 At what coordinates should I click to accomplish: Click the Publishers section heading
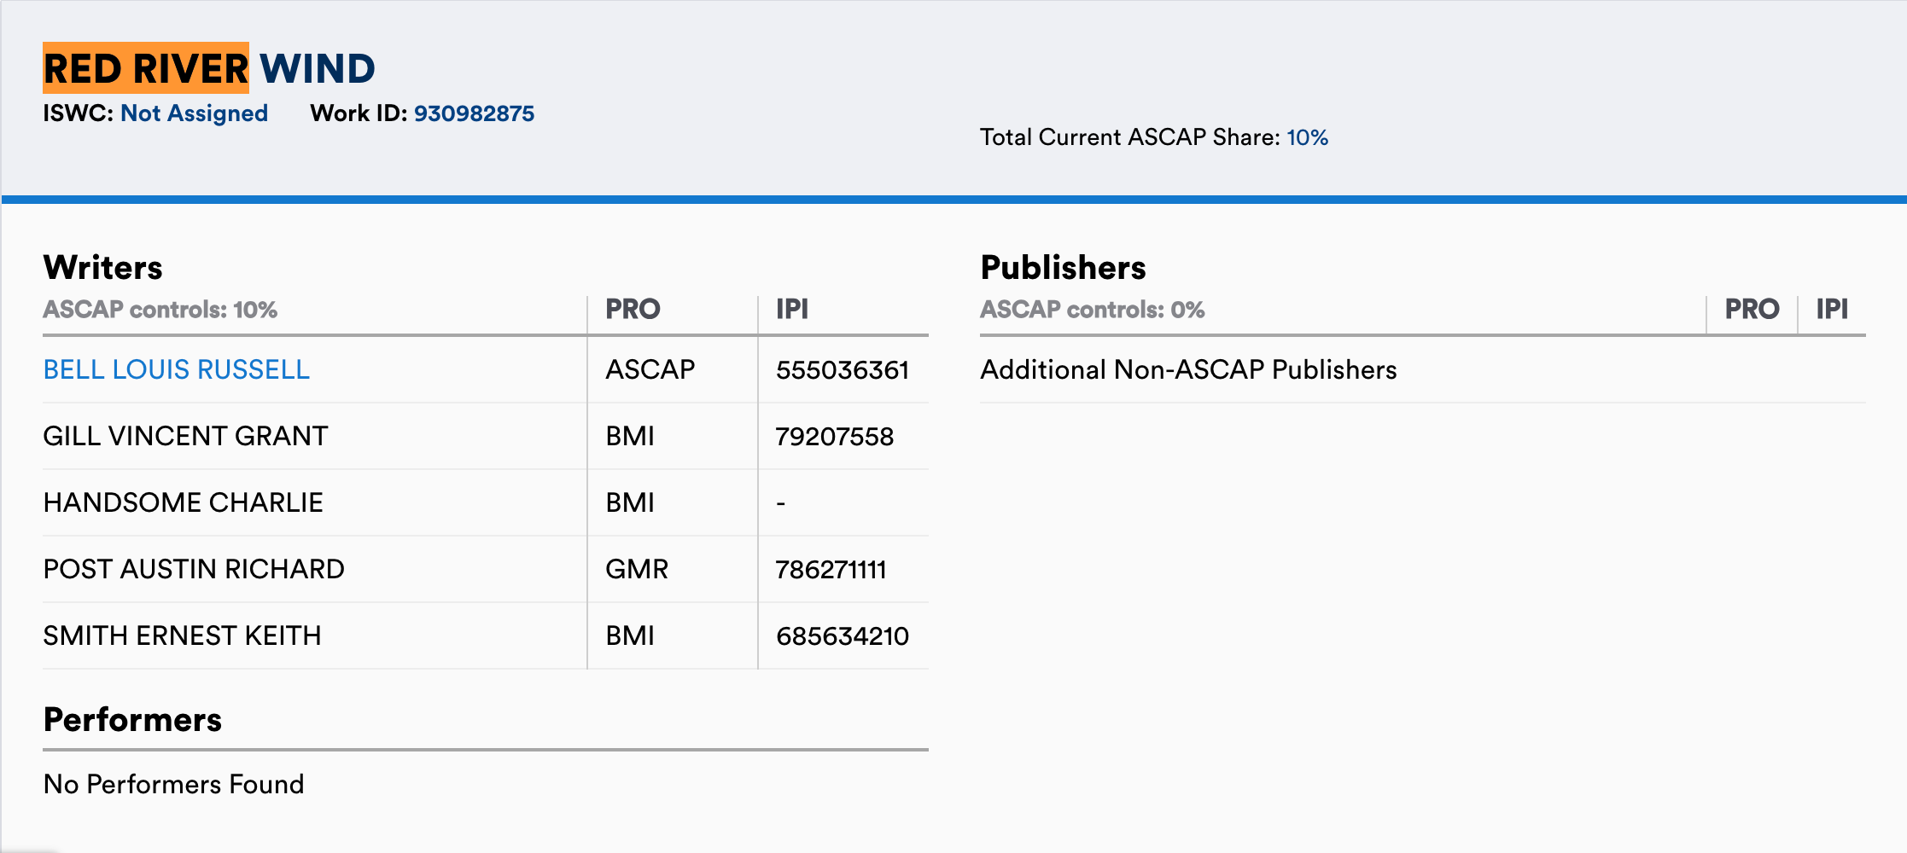[1064, 266]
